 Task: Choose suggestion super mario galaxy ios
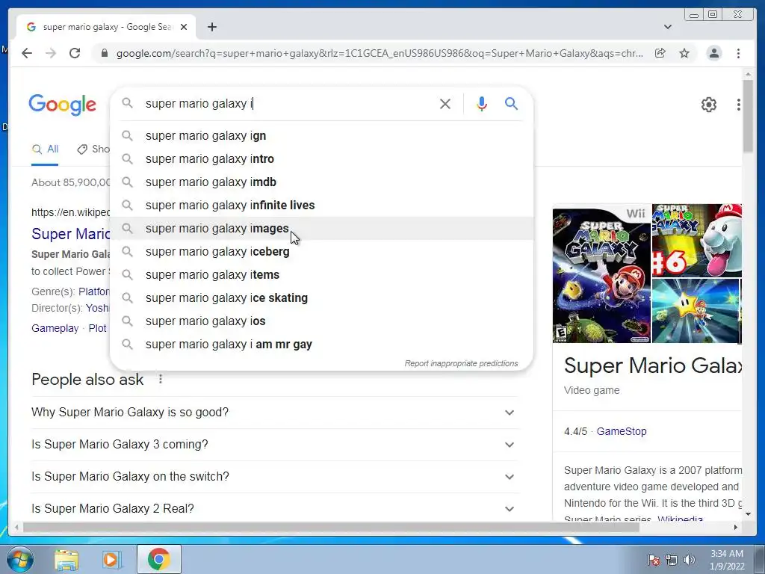pos(322,321)
